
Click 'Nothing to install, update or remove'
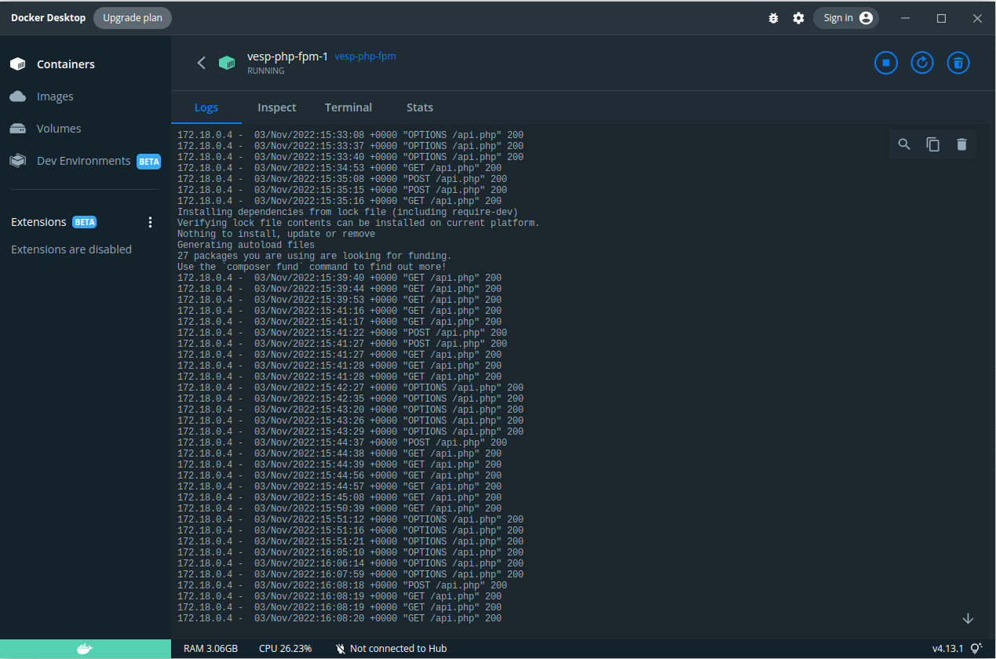(276, 234)
